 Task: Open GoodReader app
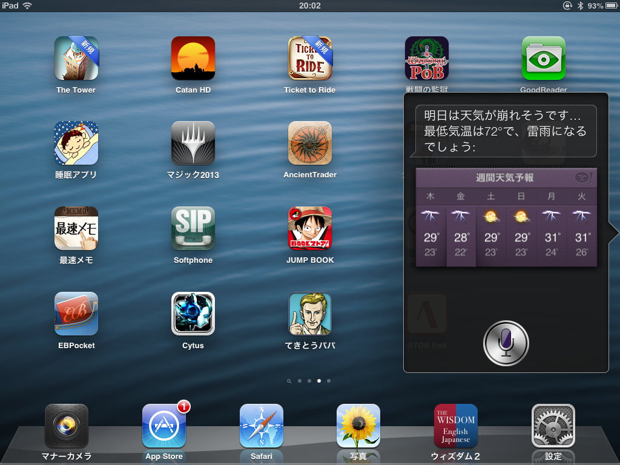pos(543,59)
